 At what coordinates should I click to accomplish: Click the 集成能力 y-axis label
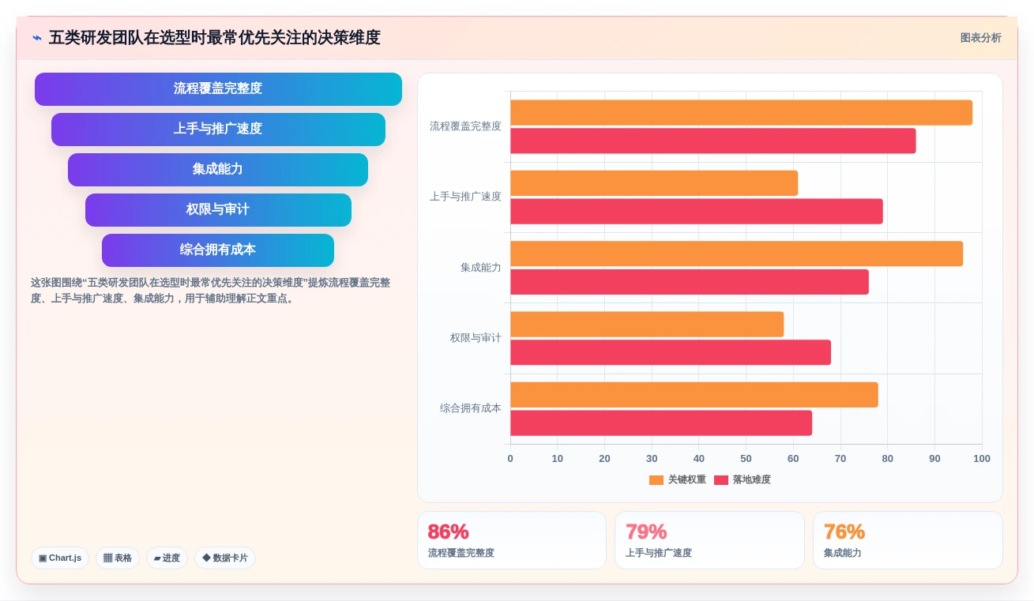tap(481, 268)
